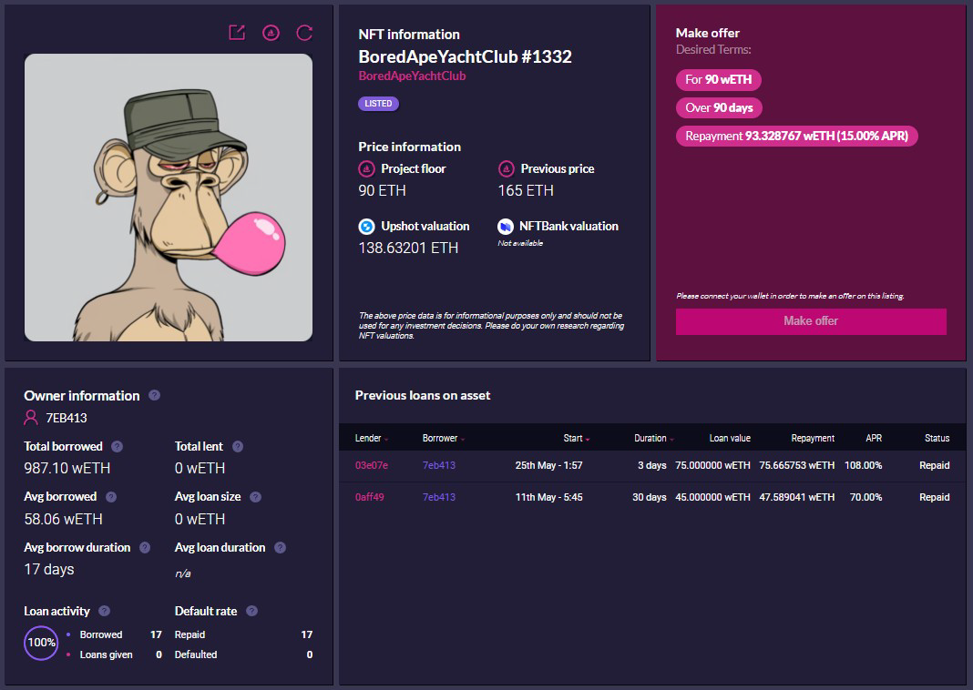
Task: Click the APR column header
Action: 874,438
